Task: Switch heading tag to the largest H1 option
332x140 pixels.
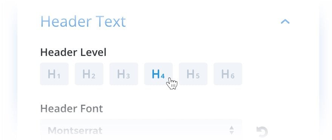Action: [x=54, y=74]
